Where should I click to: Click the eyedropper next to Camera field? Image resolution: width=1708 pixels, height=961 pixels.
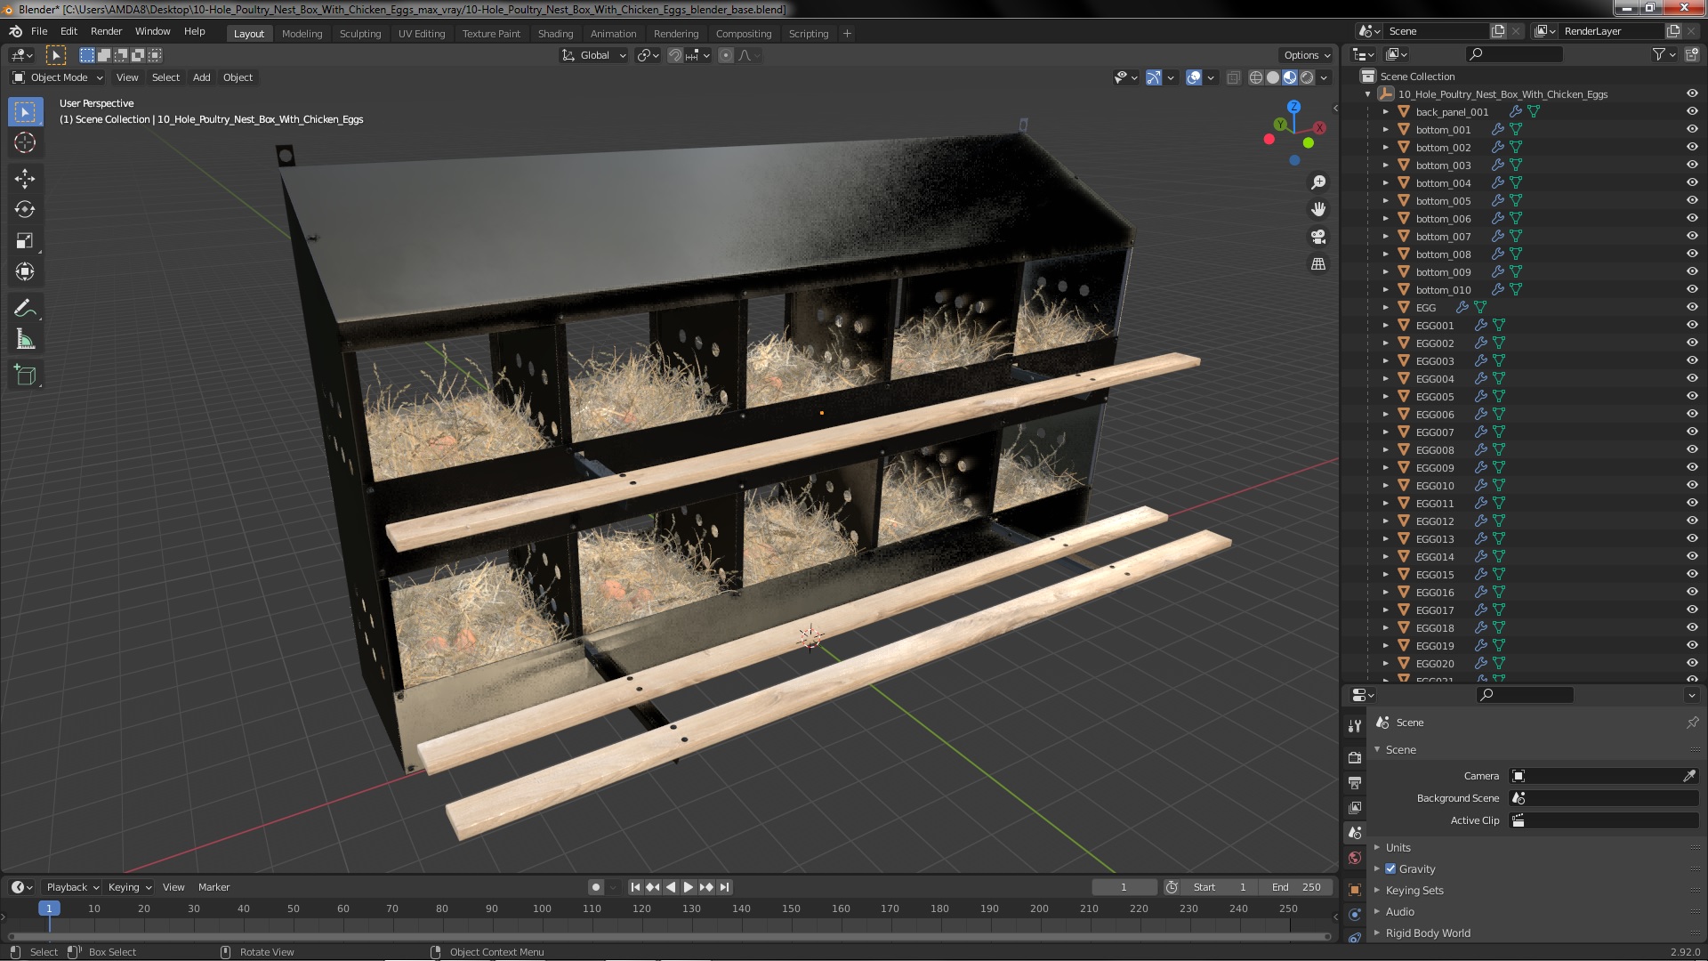point(1688,776)
